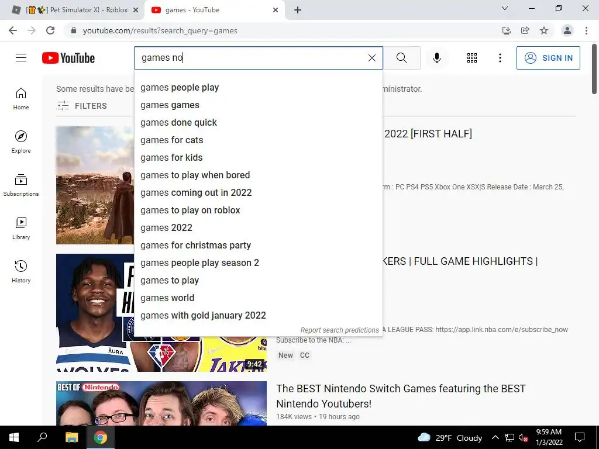The width and height of the screenshot is (599, 449).
Task: Click the muted volume tray icon
Action: 523,438
